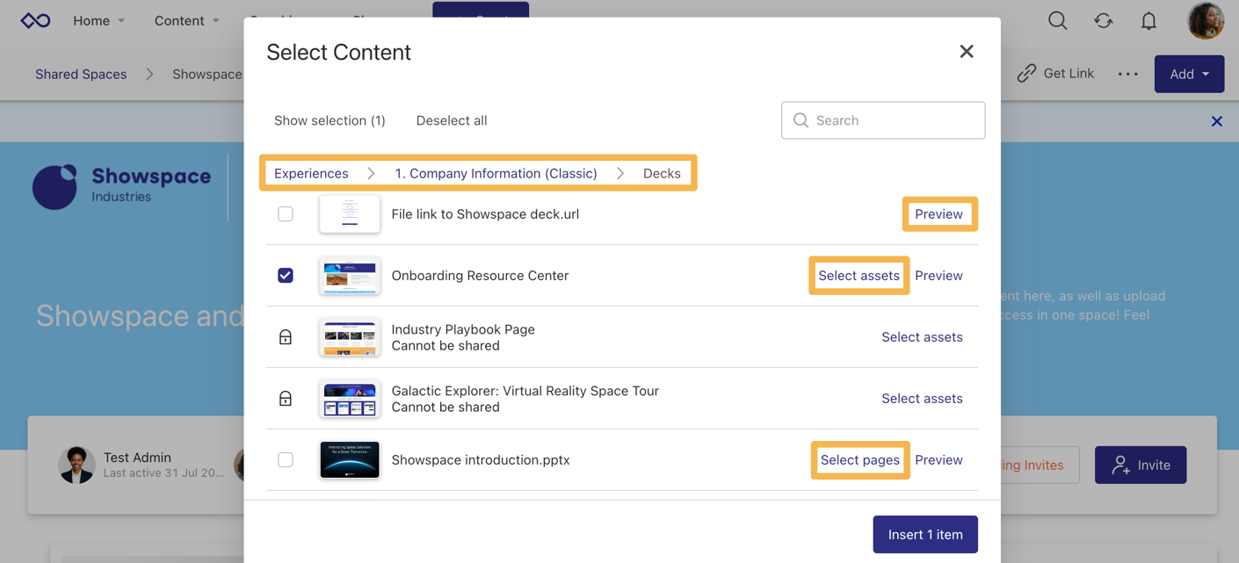Check the File link to Showspace deck.url box
This screenshot has width=1239, height=563.
point(286,214)
